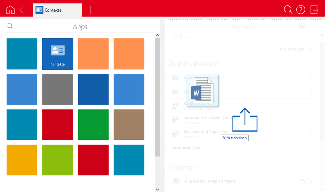Expand the Alle anzeigen chevron
Viewport: 325px width, 192px height.
pyautogui.click(x=310, y=49)
